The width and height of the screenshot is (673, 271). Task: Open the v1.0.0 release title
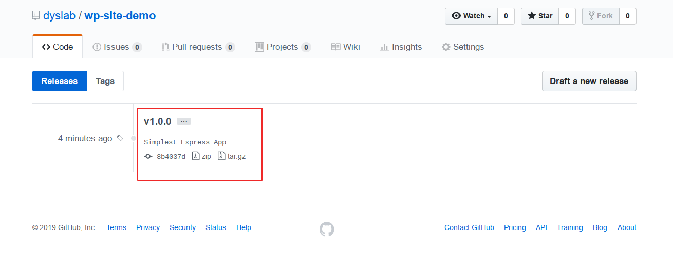click(158, 121)
